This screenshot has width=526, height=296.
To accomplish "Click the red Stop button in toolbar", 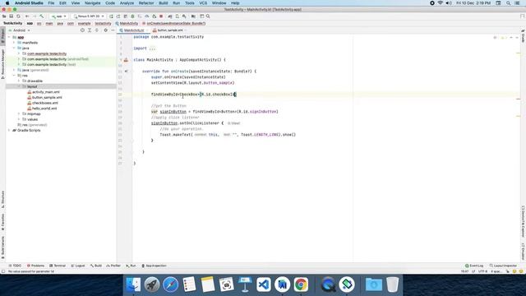I will tap(161, 16).
